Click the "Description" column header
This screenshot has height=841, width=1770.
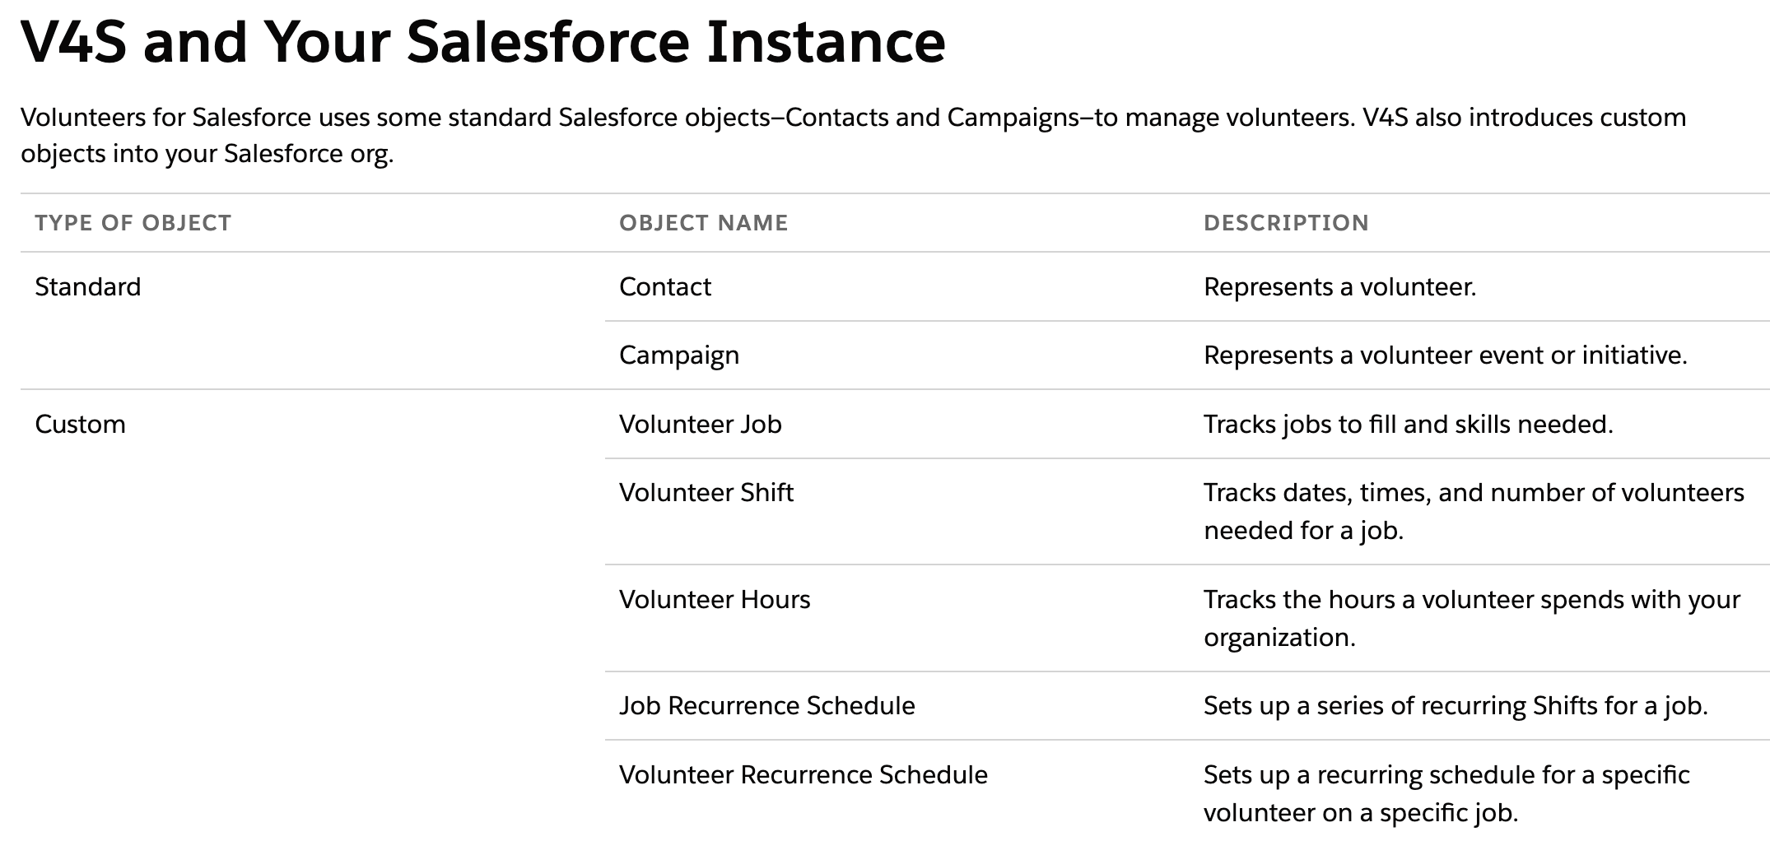tap(1286, 223)
